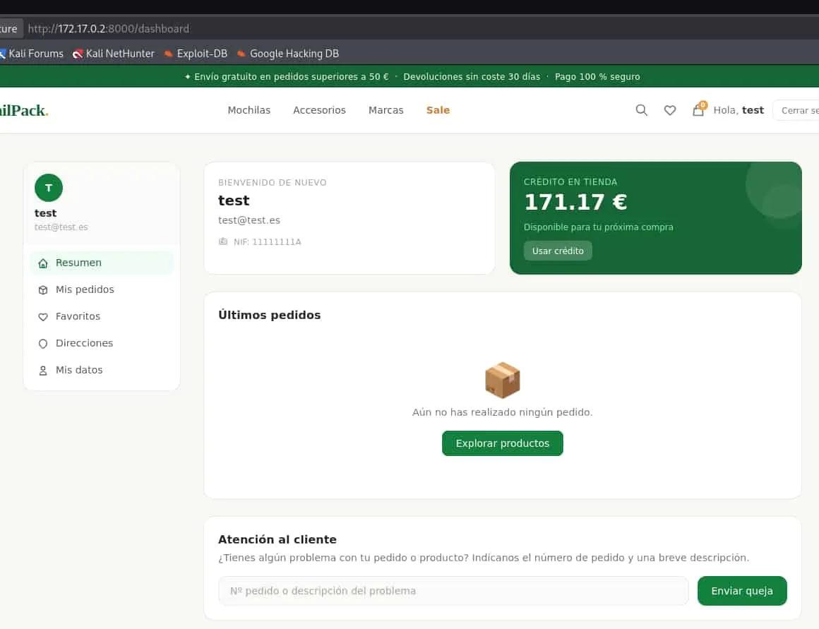This screenshot has width=819, height=629.
Task: Go to the Marcas section
Action: (386, 110)
